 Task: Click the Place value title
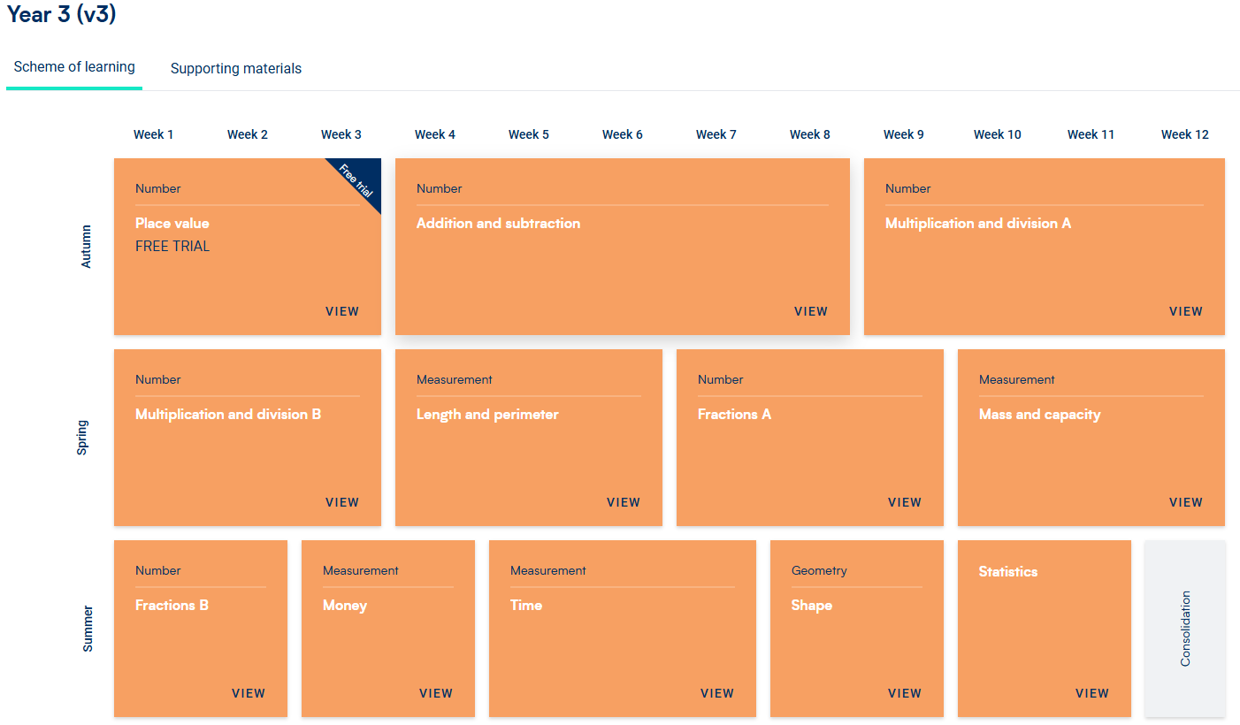[172, 224]
